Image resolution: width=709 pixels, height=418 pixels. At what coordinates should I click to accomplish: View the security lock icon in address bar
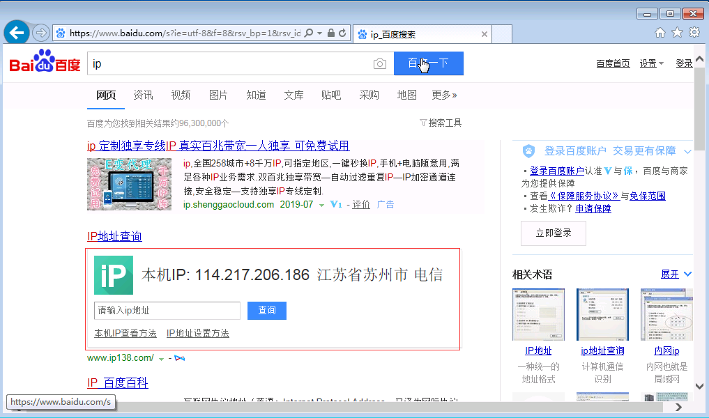(x=331, y=33)
